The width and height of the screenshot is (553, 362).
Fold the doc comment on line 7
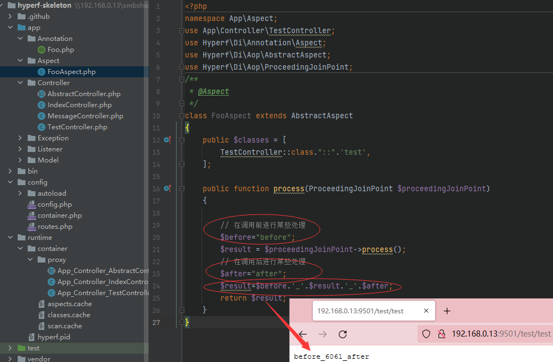182,79
